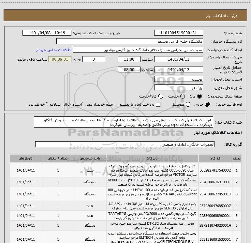This screenshot has width=251, height=243.
Task: Click the need date 1401/04/11 in row 2
Action: 26,182
